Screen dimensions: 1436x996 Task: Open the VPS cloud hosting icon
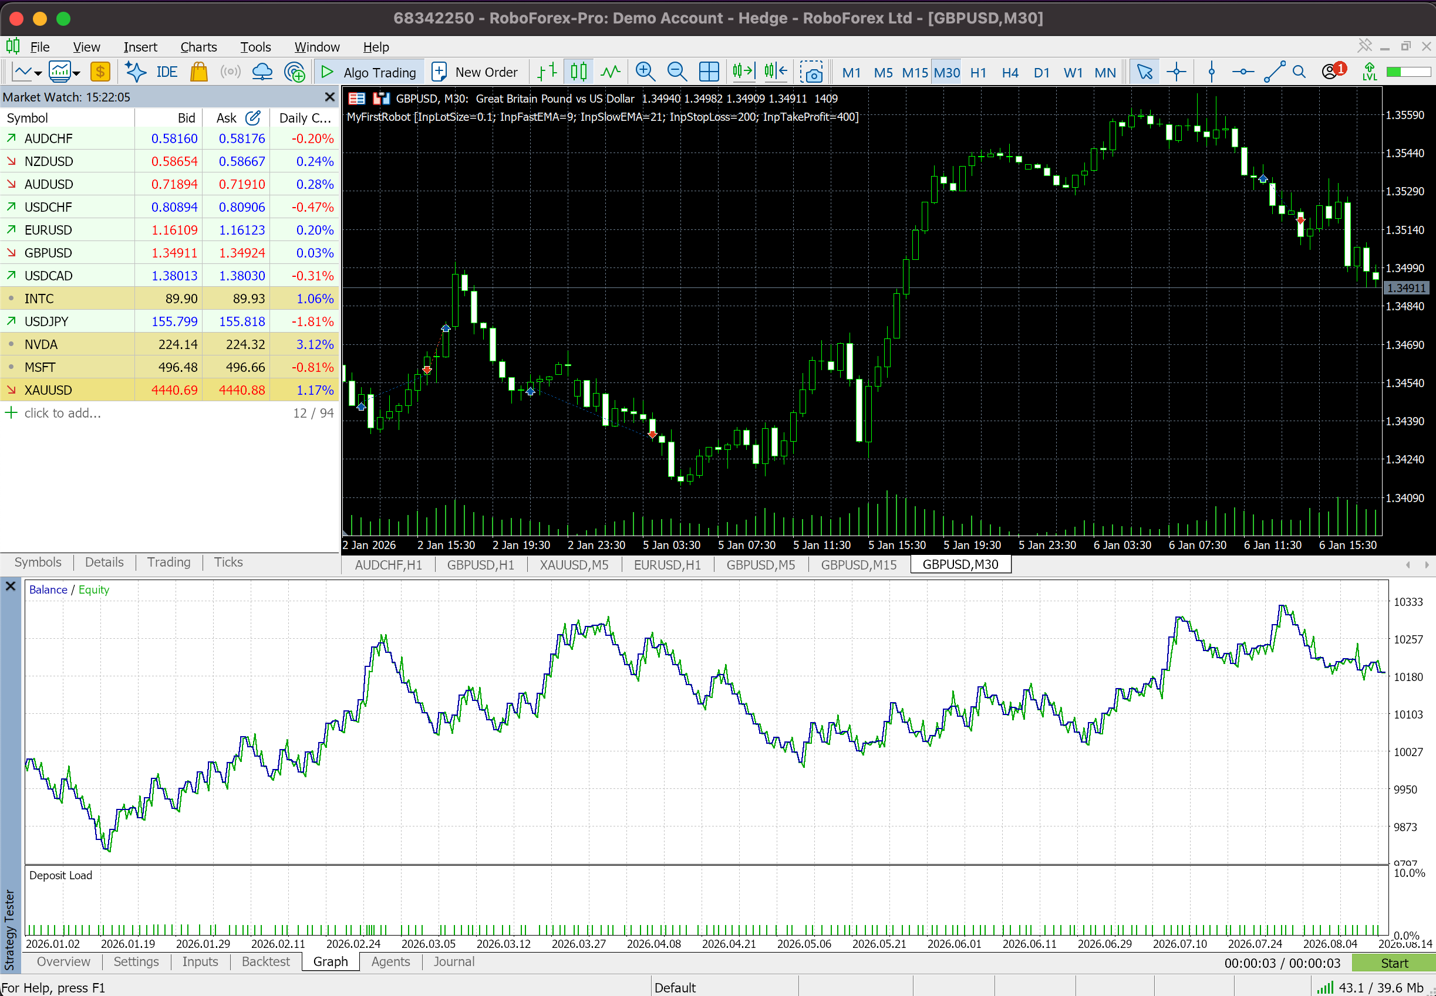[x=262, y=72]
